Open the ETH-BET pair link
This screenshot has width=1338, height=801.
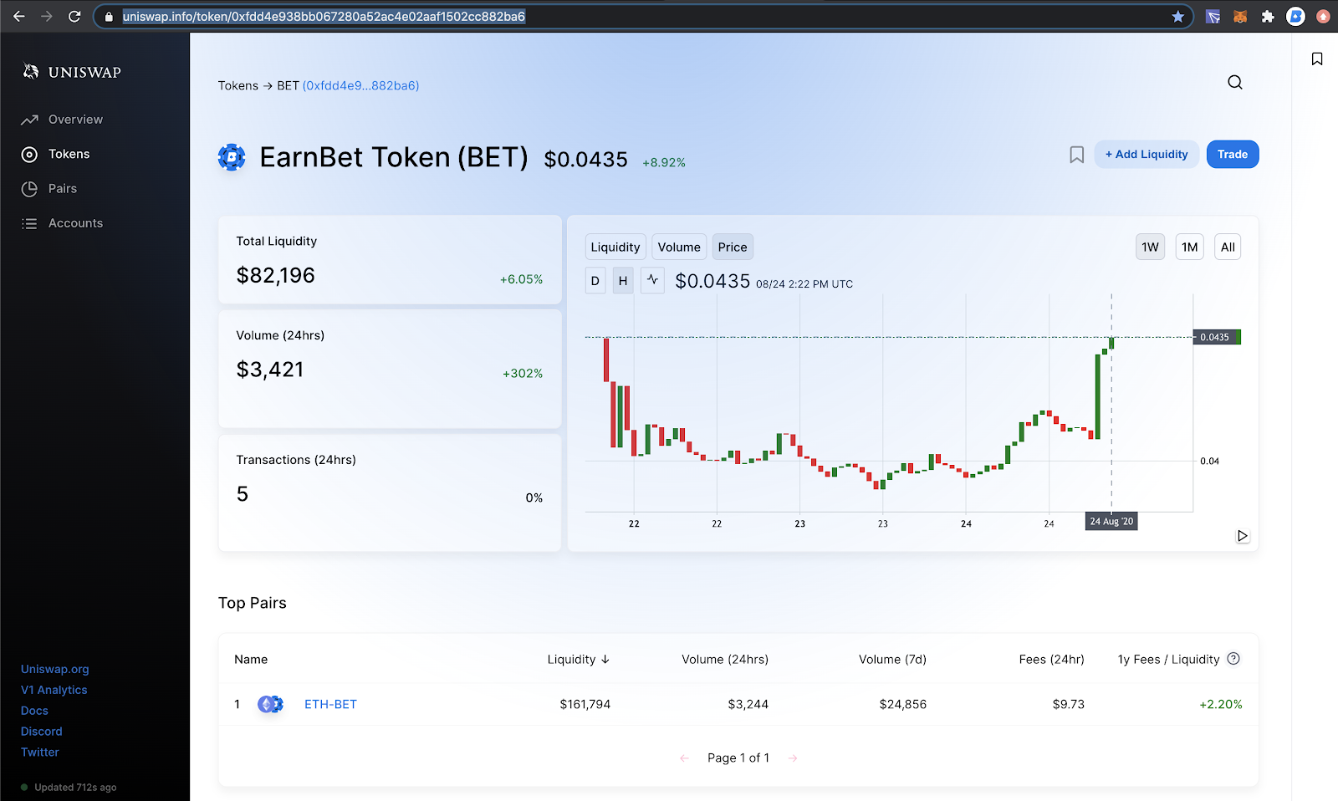coord(330,704)
